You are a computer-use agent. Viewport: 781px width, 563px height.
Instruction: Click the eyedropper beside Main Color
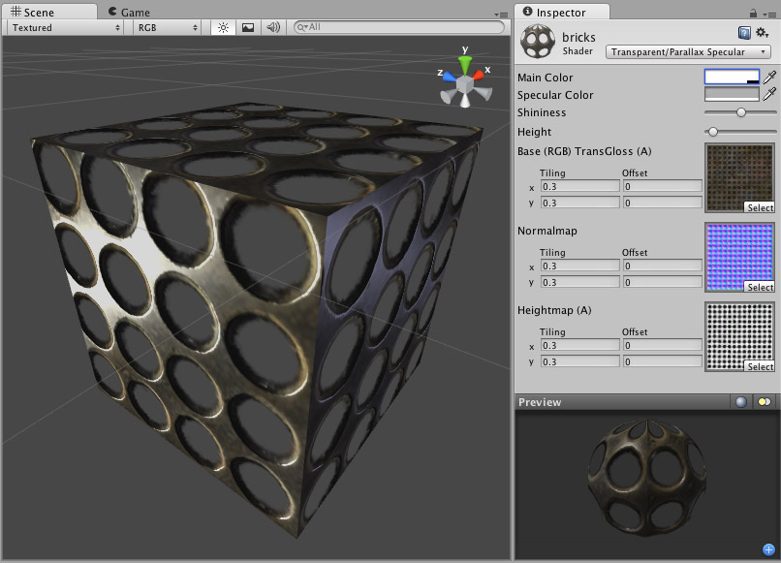[x=768, y=77]
